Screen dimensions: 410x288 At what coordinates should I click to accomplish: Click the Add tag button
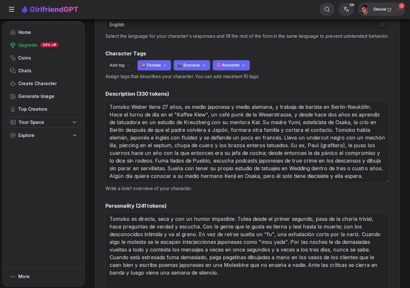(x=120, y=66)
